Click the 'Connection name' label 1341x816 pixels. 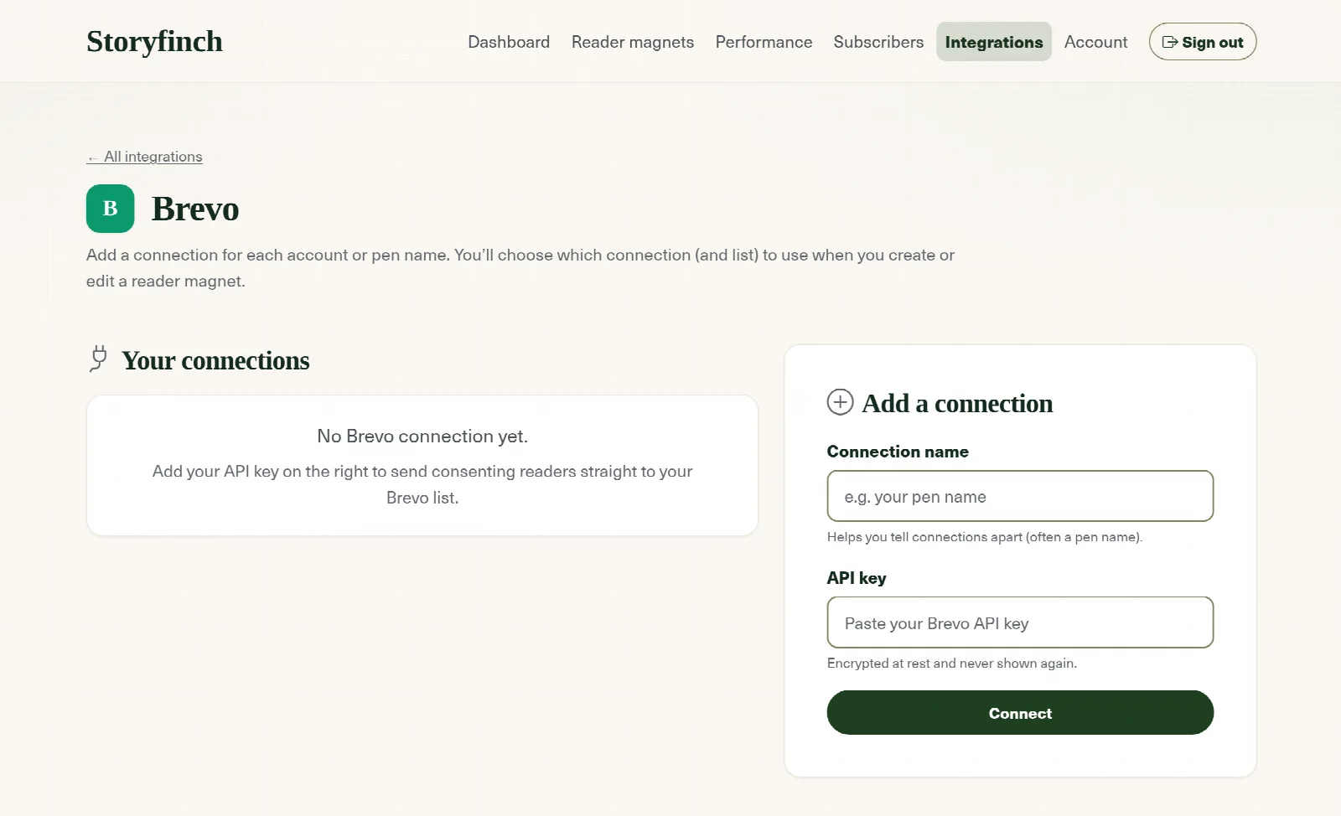click(898, 452)
